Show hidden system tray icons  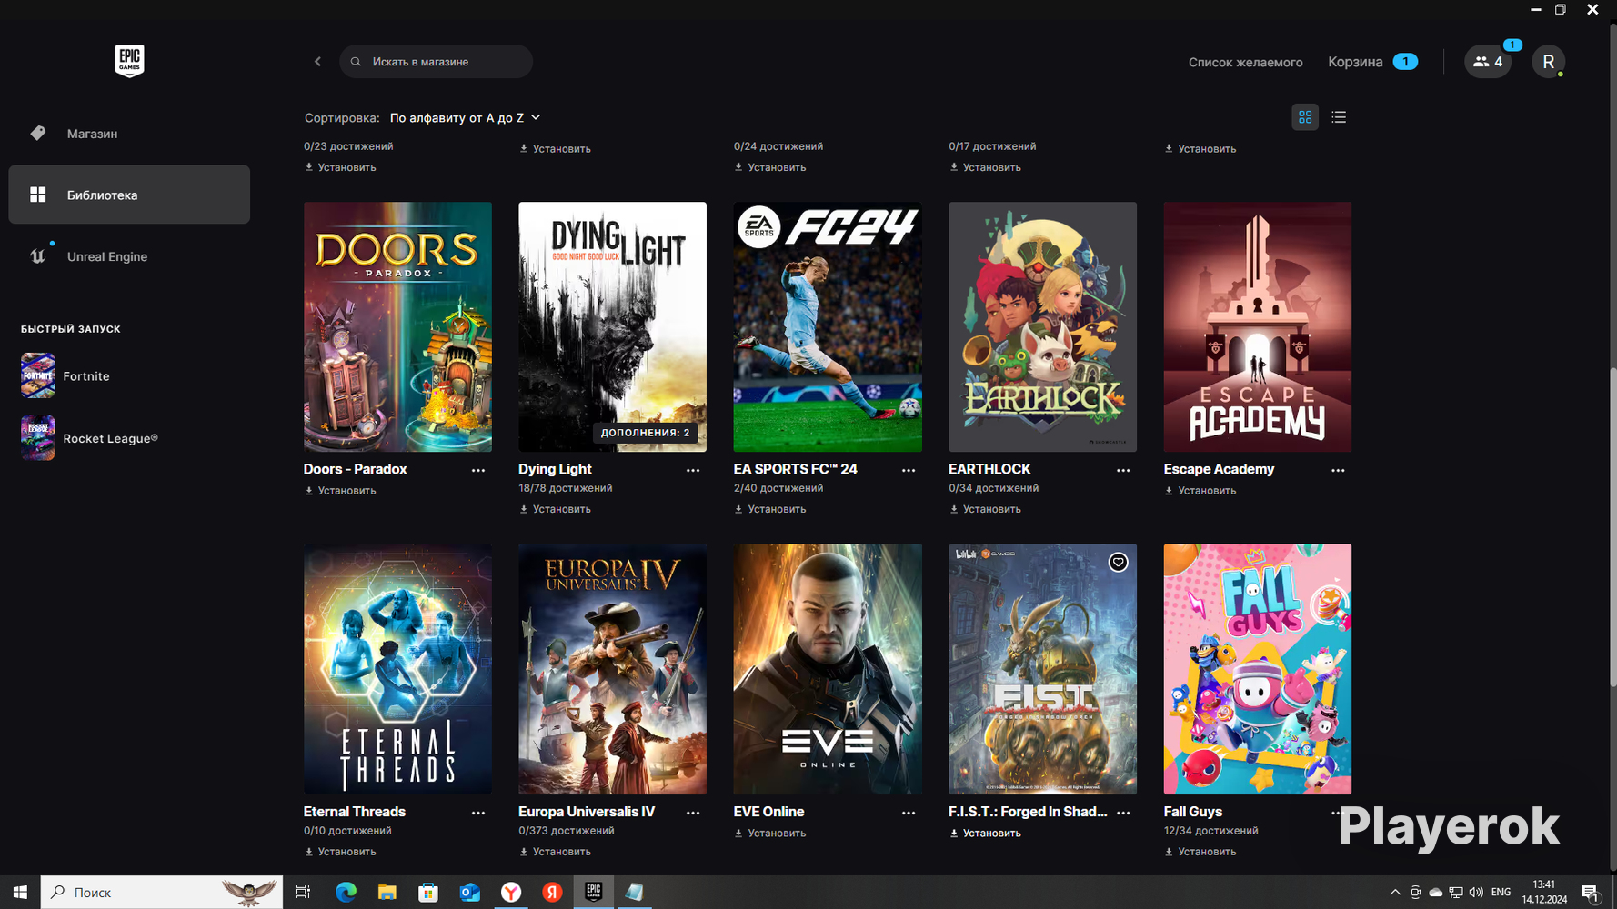(1395, 893)
